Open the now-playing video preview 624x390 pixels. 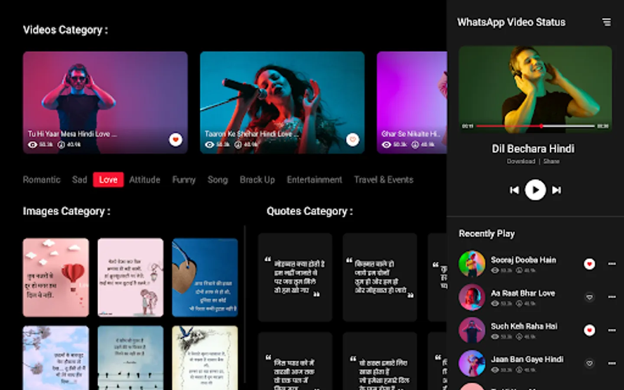pyautogui.click(x=536, y=89)
